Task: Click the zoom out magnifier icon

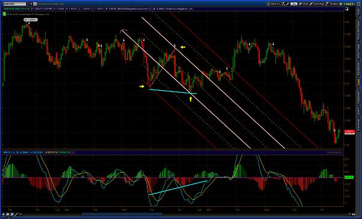Action: coord(12,214)
